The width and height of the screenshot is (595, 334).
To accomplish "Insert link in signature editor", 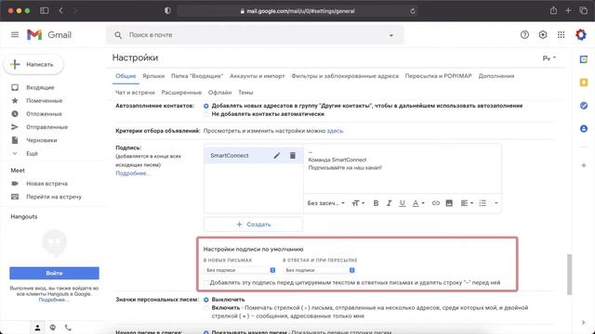I will point(436,203).
